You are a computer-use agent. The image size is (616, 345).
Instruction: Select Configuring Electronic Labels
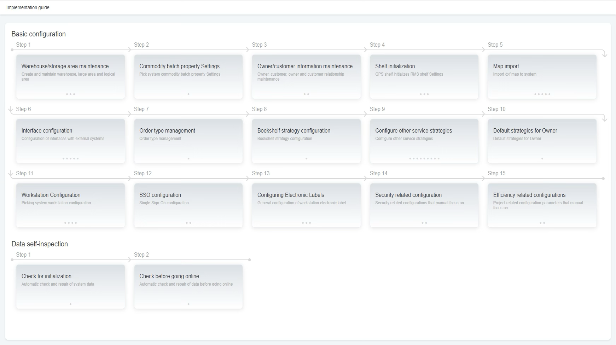306,205
